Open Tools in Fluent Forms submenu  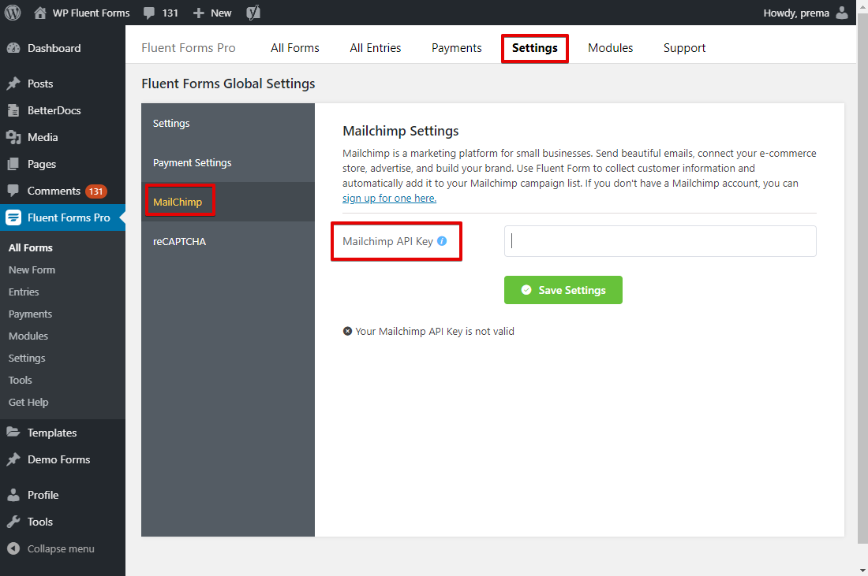20,381
